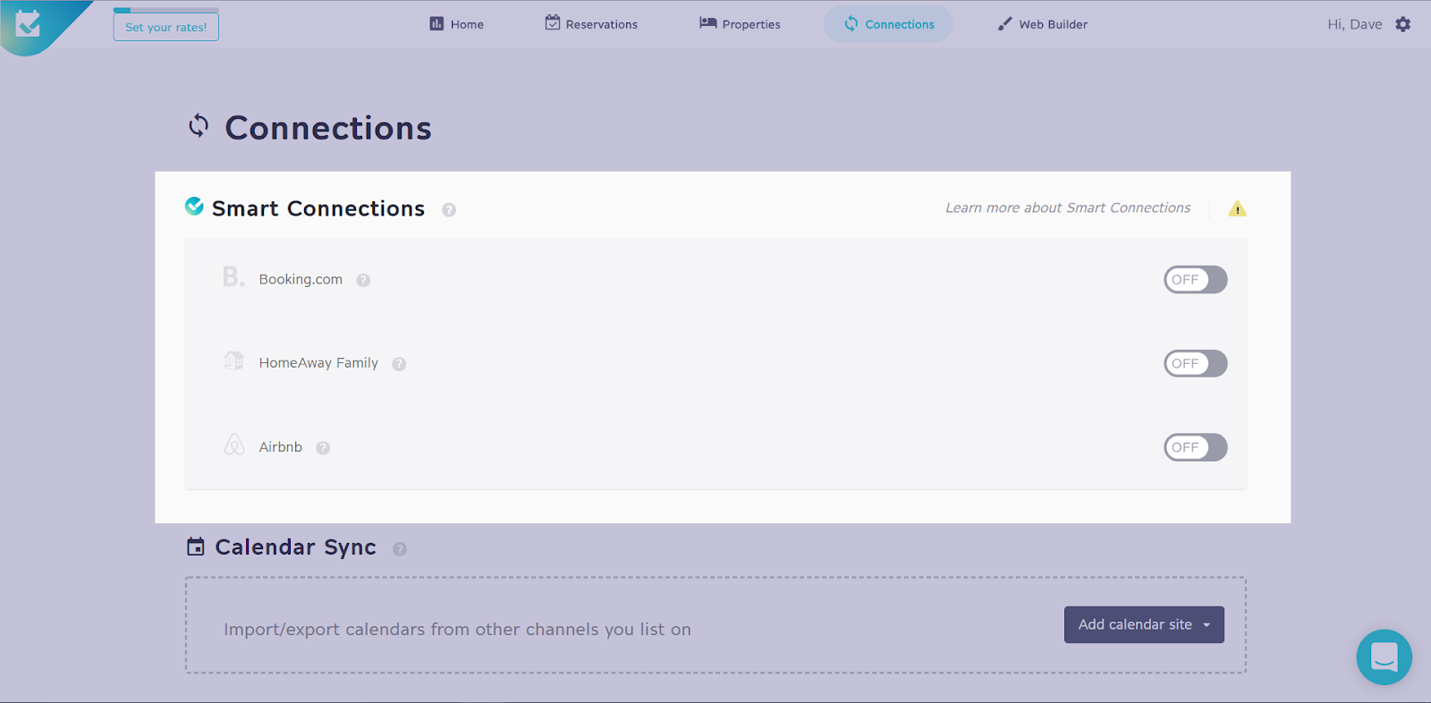Open help icon beside Smart Connections title
Viewport: 1431px width, 703px height.
tap(449, 209)
